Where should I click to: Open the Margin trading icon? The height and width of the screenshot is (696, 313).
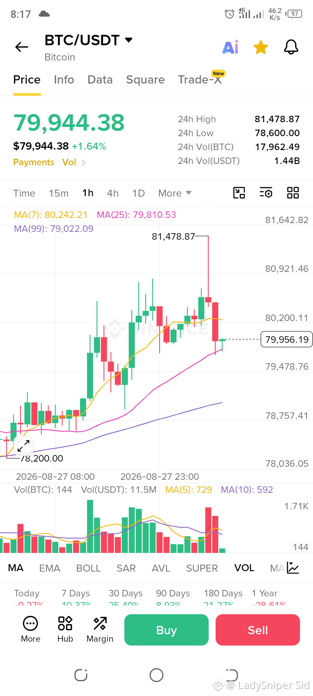point(100,629)
